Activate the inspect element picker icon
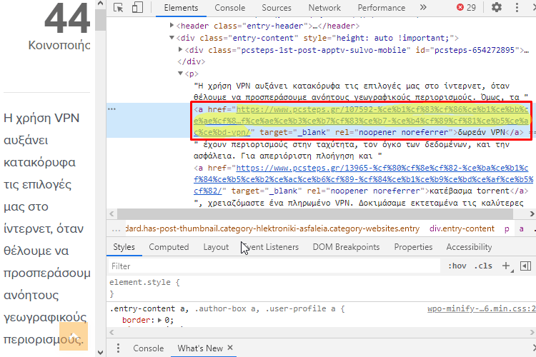Screen dimensions: 536x357 [118, 8]
